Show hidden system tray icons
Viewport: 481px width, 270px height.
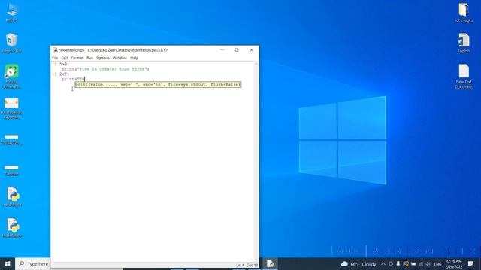pos(383,264)
